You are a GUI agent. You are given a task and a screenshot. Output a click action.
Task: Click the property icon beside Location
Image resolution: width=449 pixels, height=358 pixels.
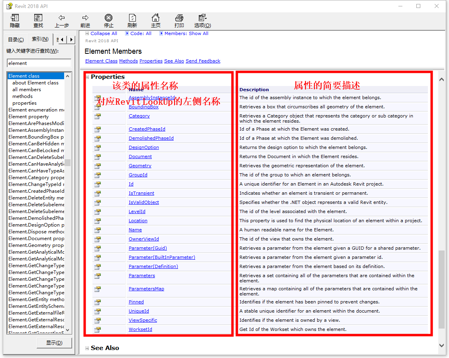[x=98, y=221]
